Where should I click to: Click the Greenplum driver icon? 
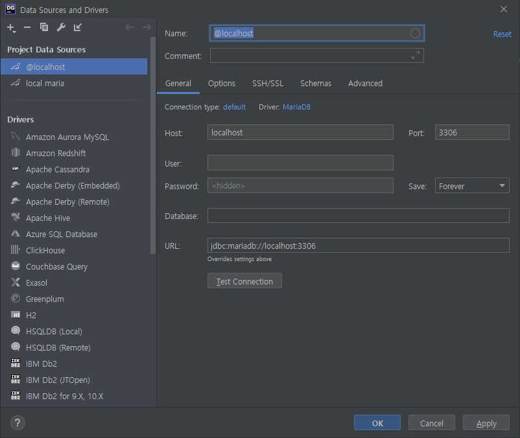click(16, 299)
